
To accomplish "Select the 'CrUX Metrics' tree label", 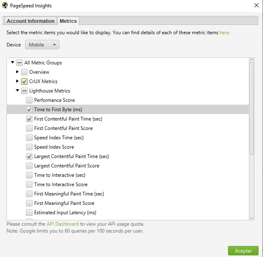I will click(x=43, y=81).
